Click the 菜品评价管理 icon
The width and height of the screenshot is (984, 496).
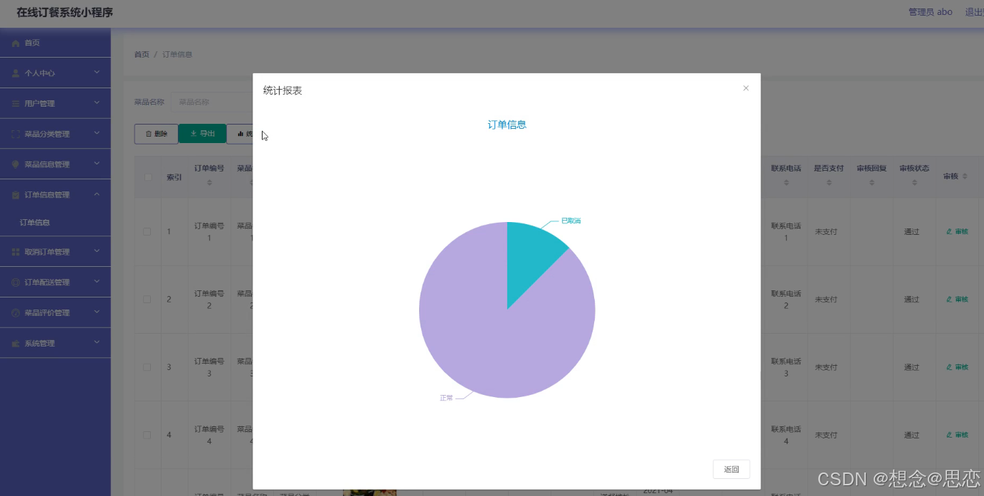point(16,313)
